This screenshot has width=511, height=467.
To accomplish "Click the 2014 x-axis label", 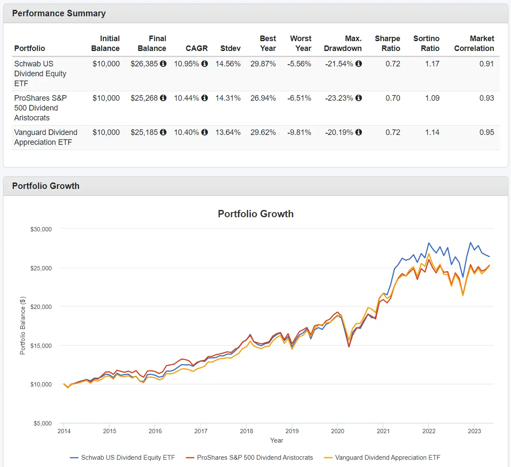I will [64, 431].
